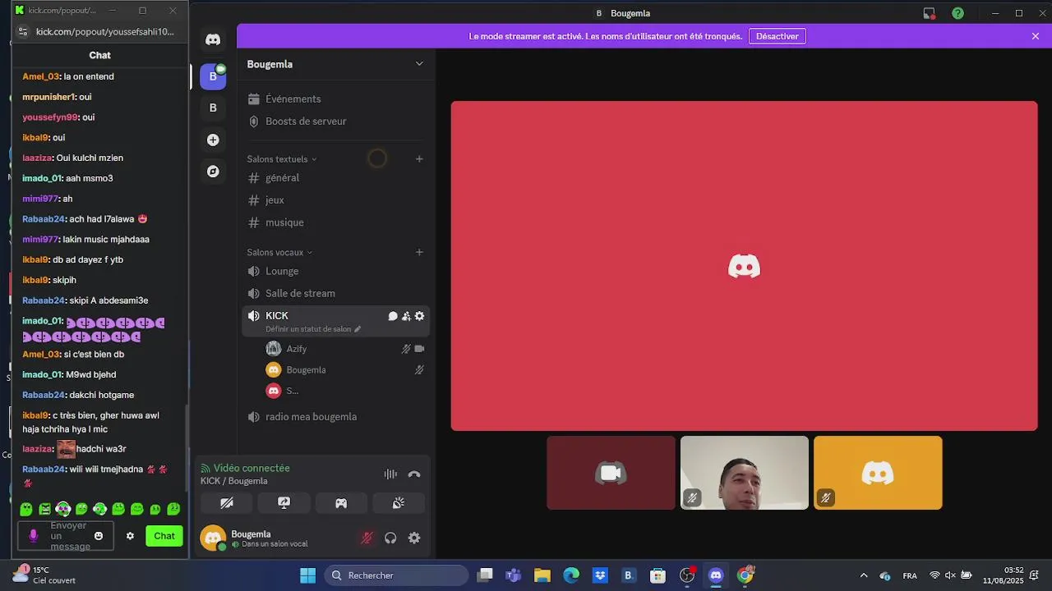Open Dropbox from the taskbar
Screen dimensions: 1052x591
(x=600, y=575)
